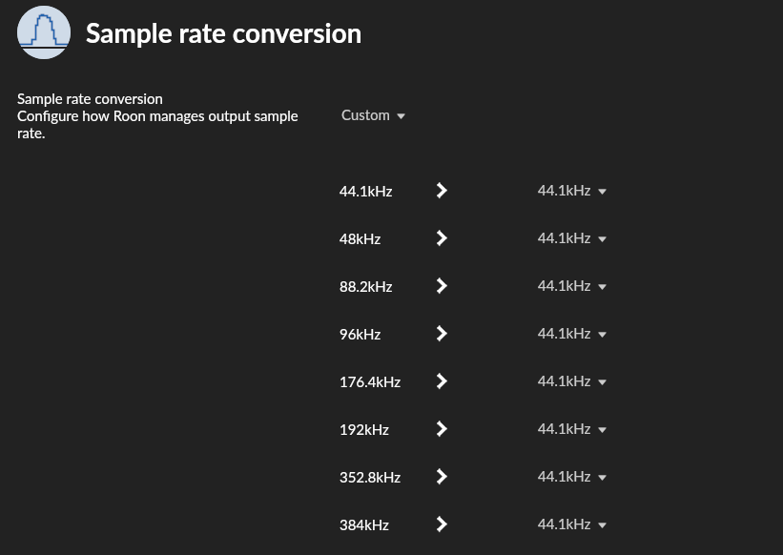Screen dimensions: 783x555
Task: Click the arrow icon beside 192kHz input
Action: coord(442,429)
